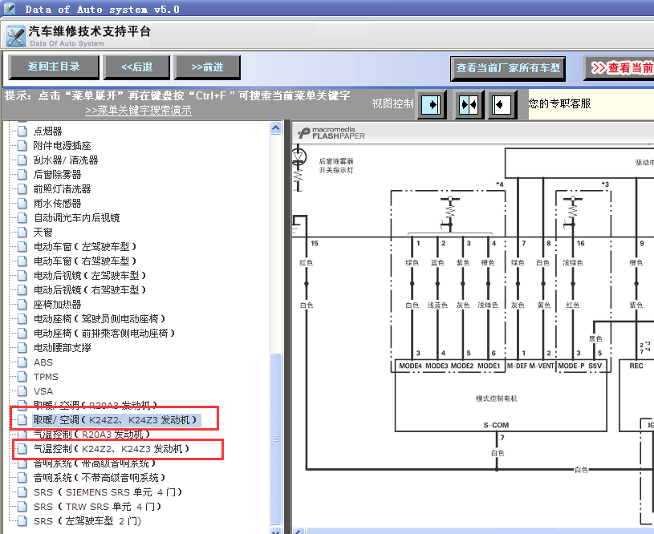Click the tree vertical scrollbar thumb

tap(276, 439)
